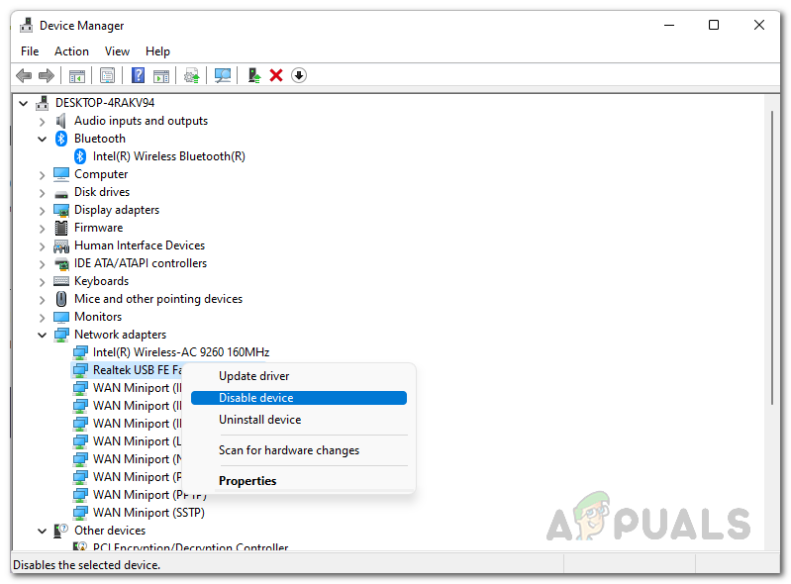Click the Device Manager title bar icon

tap(26, 25)
